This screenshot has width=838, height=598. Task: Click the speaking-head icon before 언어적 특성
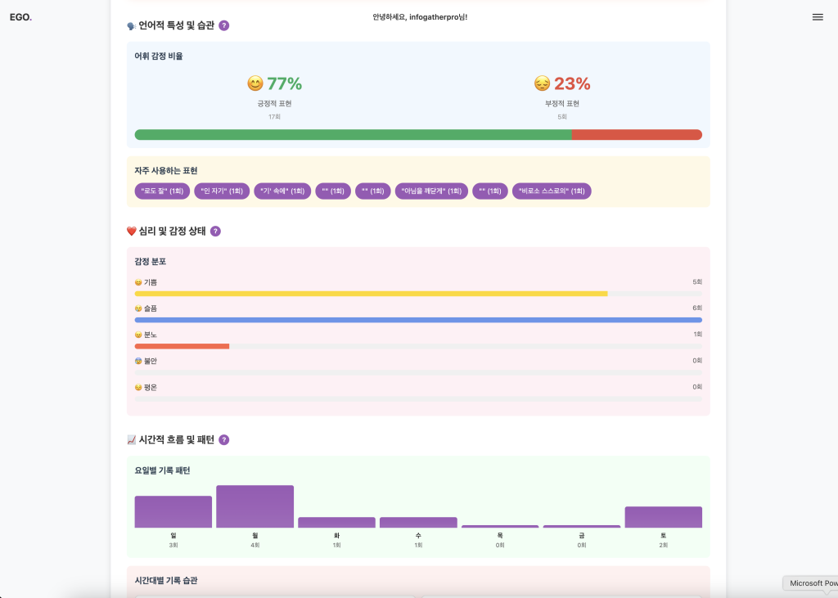(131, 26)
